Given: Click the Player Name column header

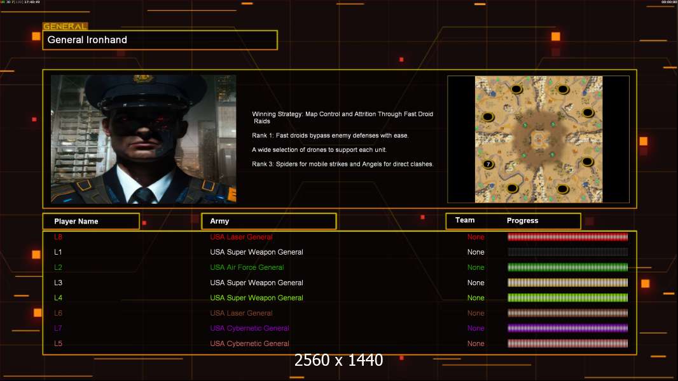Looking at the screenshot, I should tap(91, 222).
